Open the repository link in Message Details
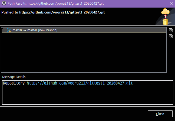175x121 pixels. (x=80, y=83)
